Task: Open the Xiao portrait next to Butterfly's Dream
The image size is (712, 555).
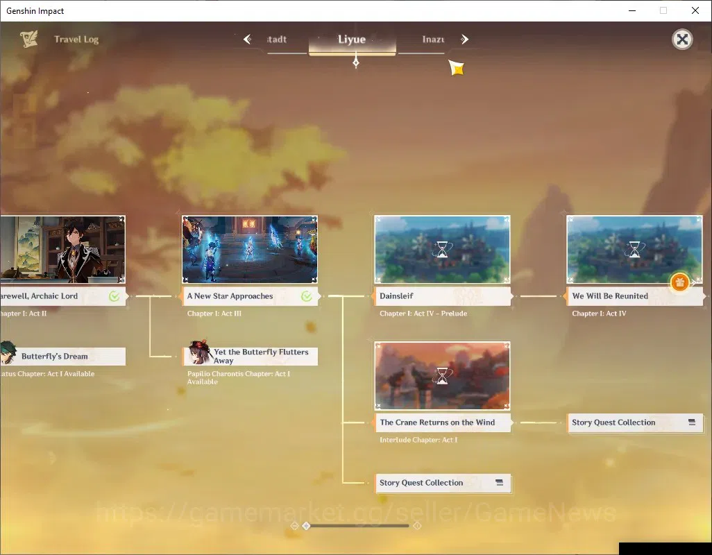Action: (8, 353)
